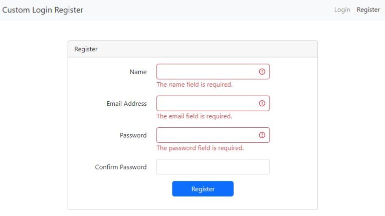
Task: Submit the form with the blue Register button
Action: point(203,189)
